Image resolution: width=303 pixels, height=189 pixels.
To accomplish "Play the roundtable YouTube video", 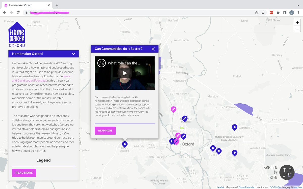I will click(125, 73).
